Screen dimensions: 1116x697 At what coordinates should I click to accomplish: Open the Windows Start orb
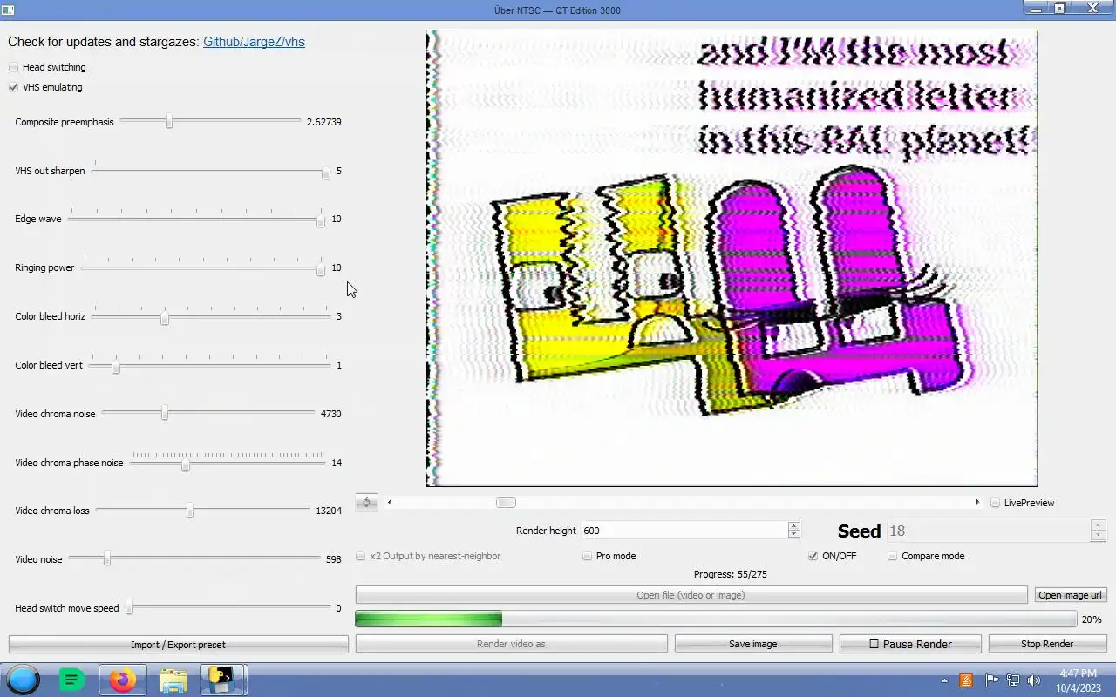(x=24, y=680)
